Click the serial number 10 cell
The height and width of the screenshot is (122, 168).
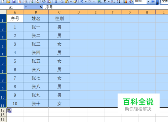tap(15, 104)
